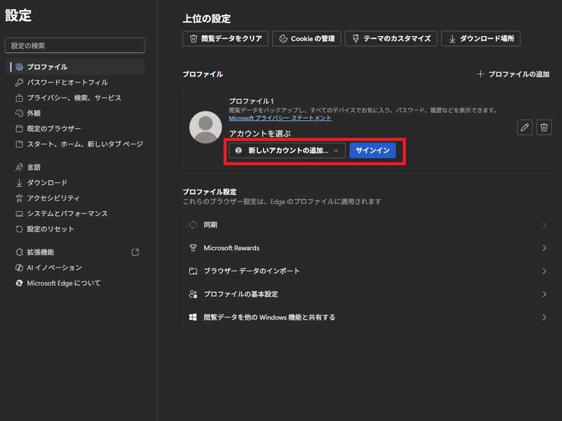
Task: Click the text label アクセシビリティ in the sidebar
Action: click(x=54, y=198)
